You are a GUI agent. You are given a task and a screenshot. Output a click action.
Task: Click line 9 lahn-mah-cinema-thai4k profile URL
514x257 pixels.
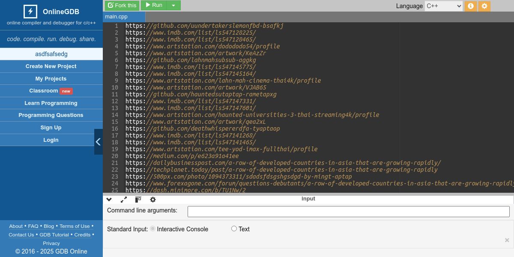point(223,81)
